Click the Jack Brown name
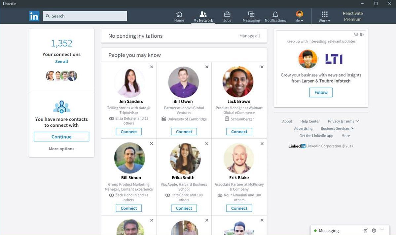396x235 pixels. (239, 101)
